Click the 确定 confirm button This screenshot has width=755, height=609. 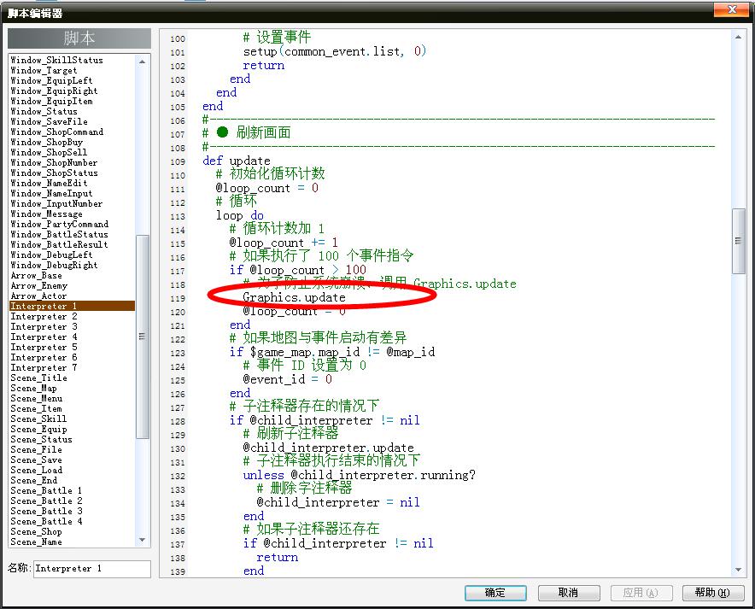coord(495,593)
